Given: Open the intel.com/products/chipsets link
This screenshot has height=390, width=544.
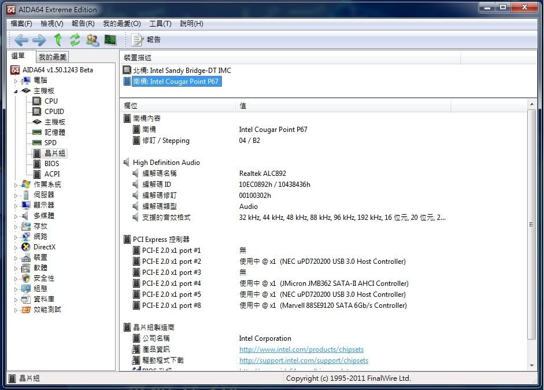Looking at the screenshot, I should tap(301, 349).
